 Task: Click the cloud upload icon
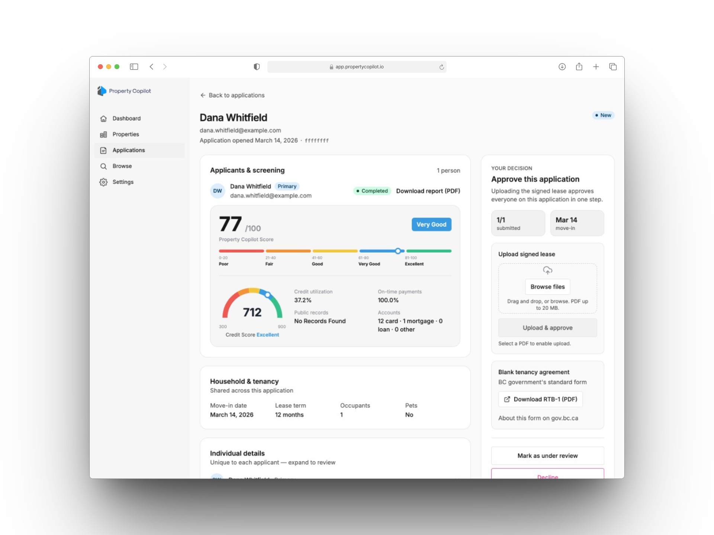coord(547,270)
